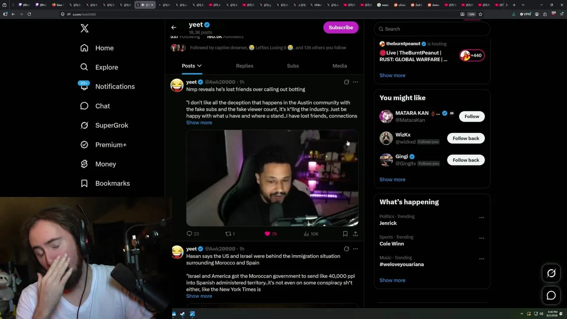Open the volume control in system tray
Viewport: 567px width, 319px height.
pos(541,314)
